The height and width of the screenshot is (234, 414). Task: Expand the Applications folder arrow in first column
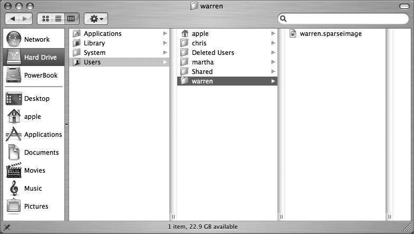[x=165, y=34]
